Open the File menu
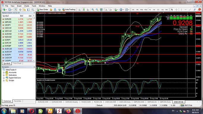 [x=7, y=6]
